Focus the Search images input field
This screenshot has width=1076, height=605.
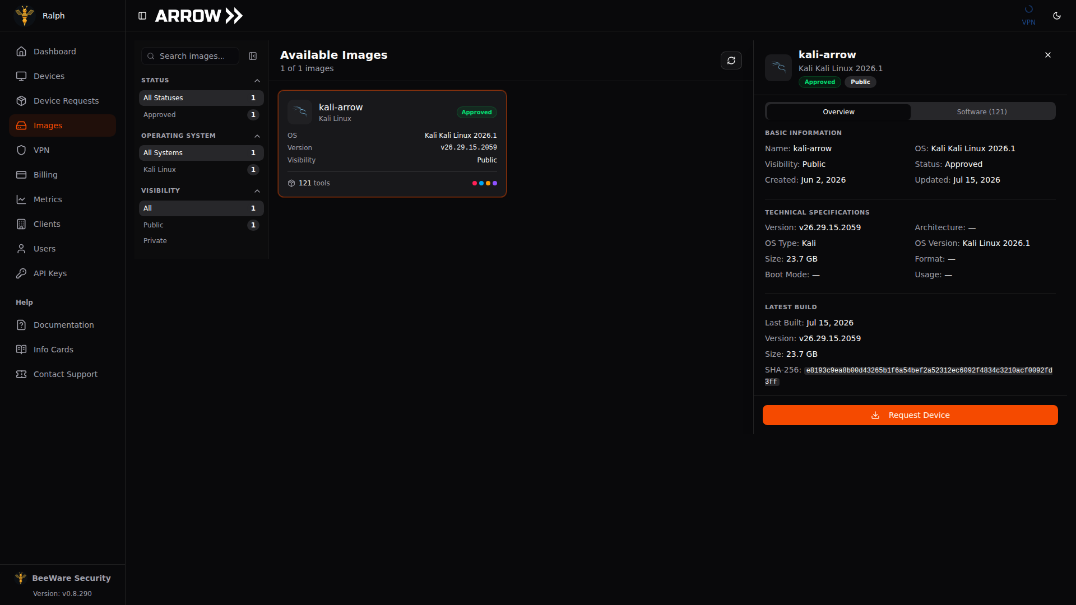(190, 56)
